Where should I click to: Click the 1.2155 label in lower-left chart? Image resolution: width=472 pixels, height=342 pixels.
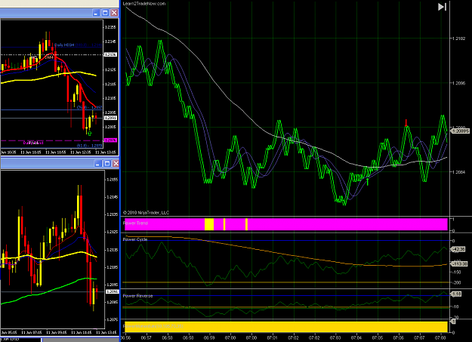113,180
